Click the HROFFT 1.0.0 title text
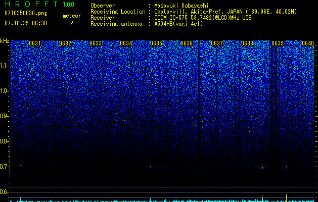The height and width of the screenshot is (202, 318). 39,4
